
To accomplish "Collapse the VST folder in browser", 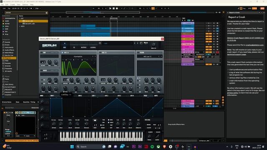I will pyautogui.click(x=20, y=18).
